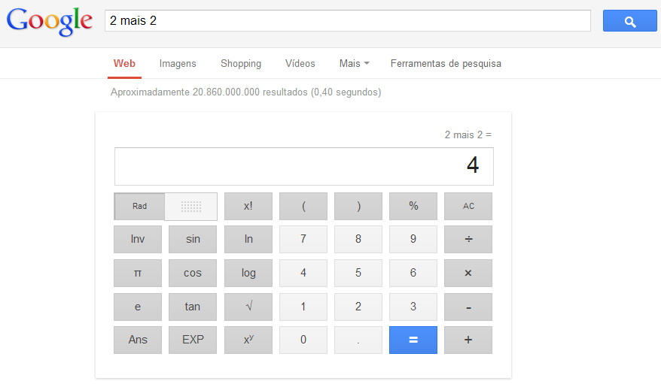Click the digit 6 key
Image resolution: width=661 pixels, height=384 pixels.
pos(413,273)
